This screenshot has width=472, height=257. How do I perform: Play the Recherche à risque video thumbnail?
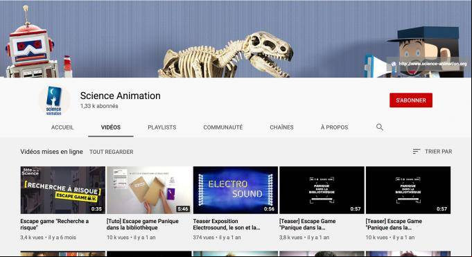(63, 190)
